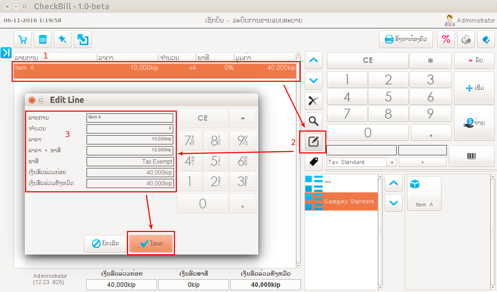497x292 pixels.
Task: Click the pink percent discount icon
Action: click(446, 39)
